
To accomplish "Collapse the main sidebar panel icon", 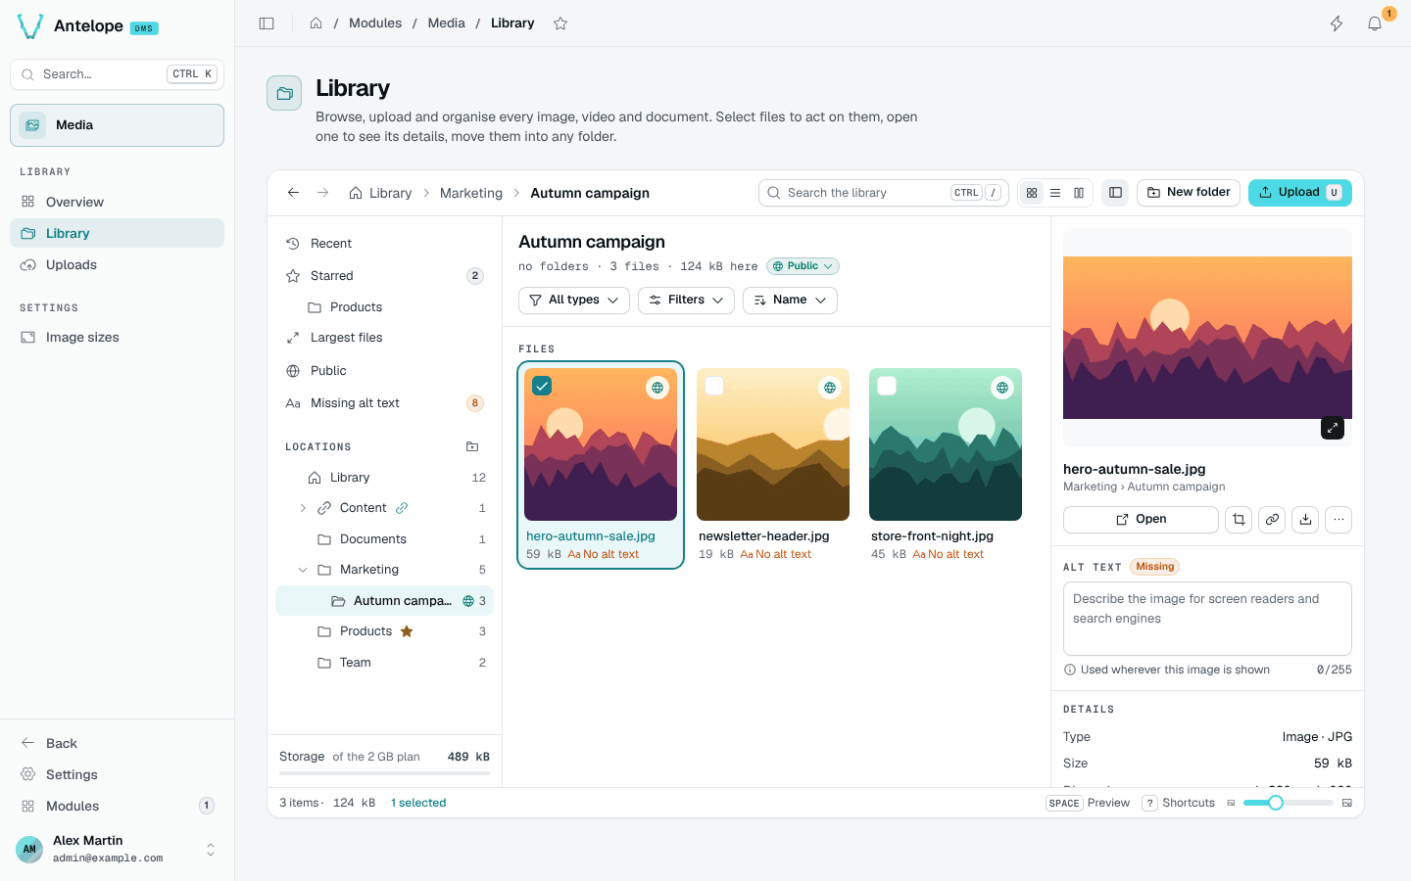I will (267, 23).
